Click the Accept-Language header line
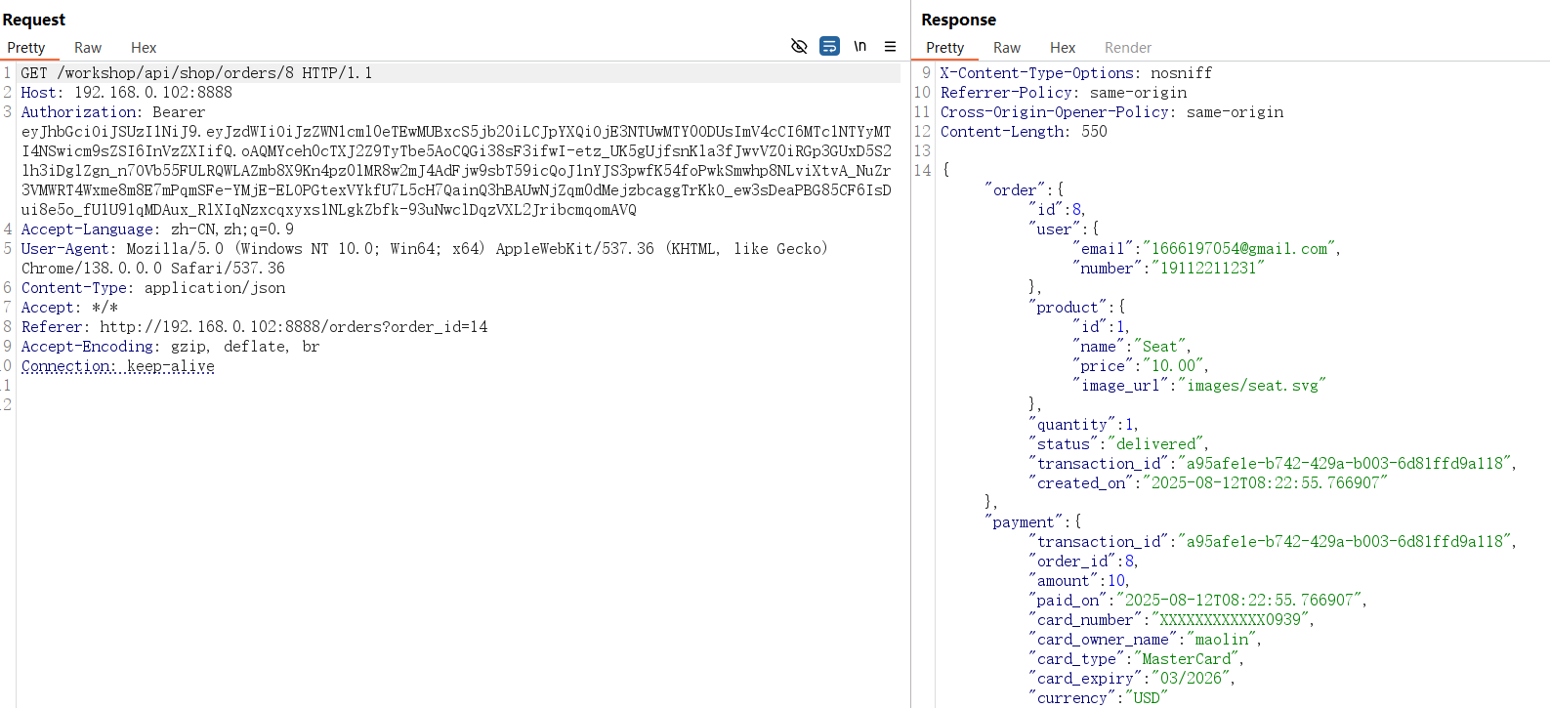 (157, 229)
